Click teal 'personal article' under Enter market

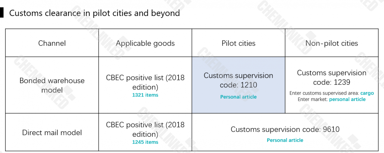[x=347, y=99]
